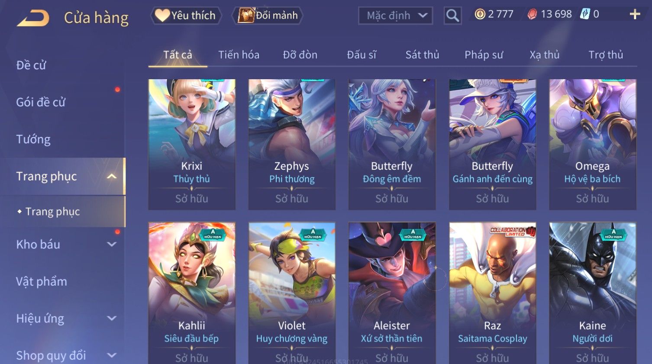Tap the gold coin balance icon
This screenshot has height=364, width=652.
[480, 14]
